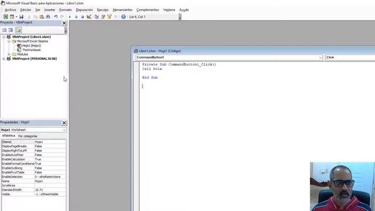
Task: Collapse the VBAProject (Libro1.xlsm) node
Action: (4, 37)
